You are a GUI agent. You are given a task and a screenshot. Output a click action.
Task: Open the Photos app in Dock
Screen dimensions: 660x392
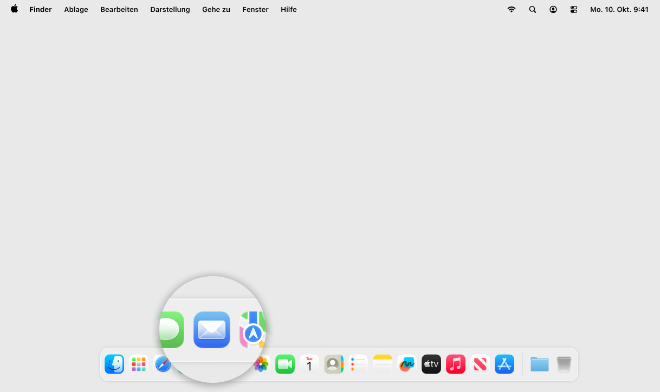[262, 364]
